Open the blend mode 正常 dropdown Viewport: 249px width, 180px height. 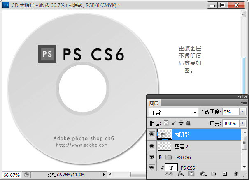click(x=173, y=112)
